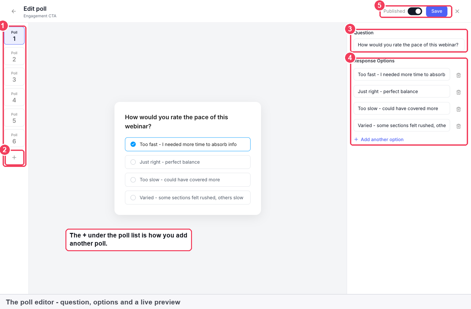471x309 pixels.
Task: Switch to Poll 2 tab
Action: [14, 56]
